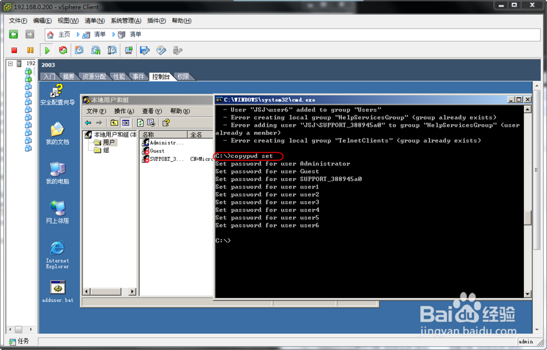Select the 我的电脑 desktop icon
The height and width of the screenshot is (350, 547).
coord(57,173)
